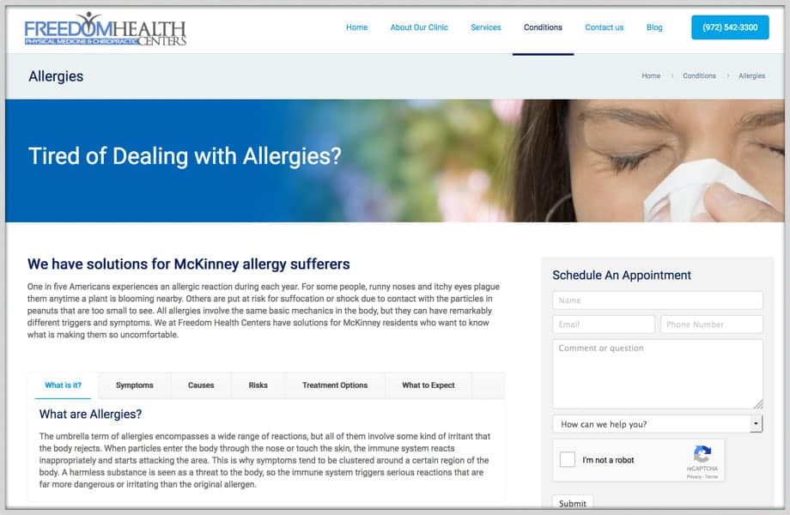Open the Services menu item

pyautogui.click(x=486, y=27)
